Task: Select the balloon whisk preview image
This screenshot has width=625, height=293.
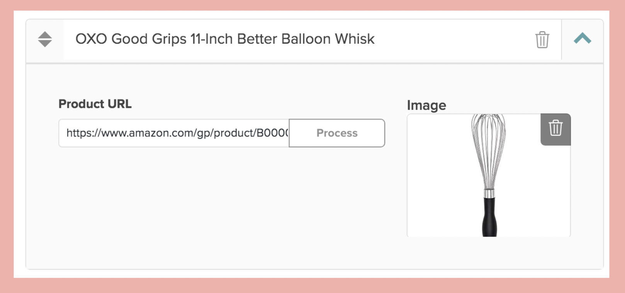Action: tap(489, 176)
